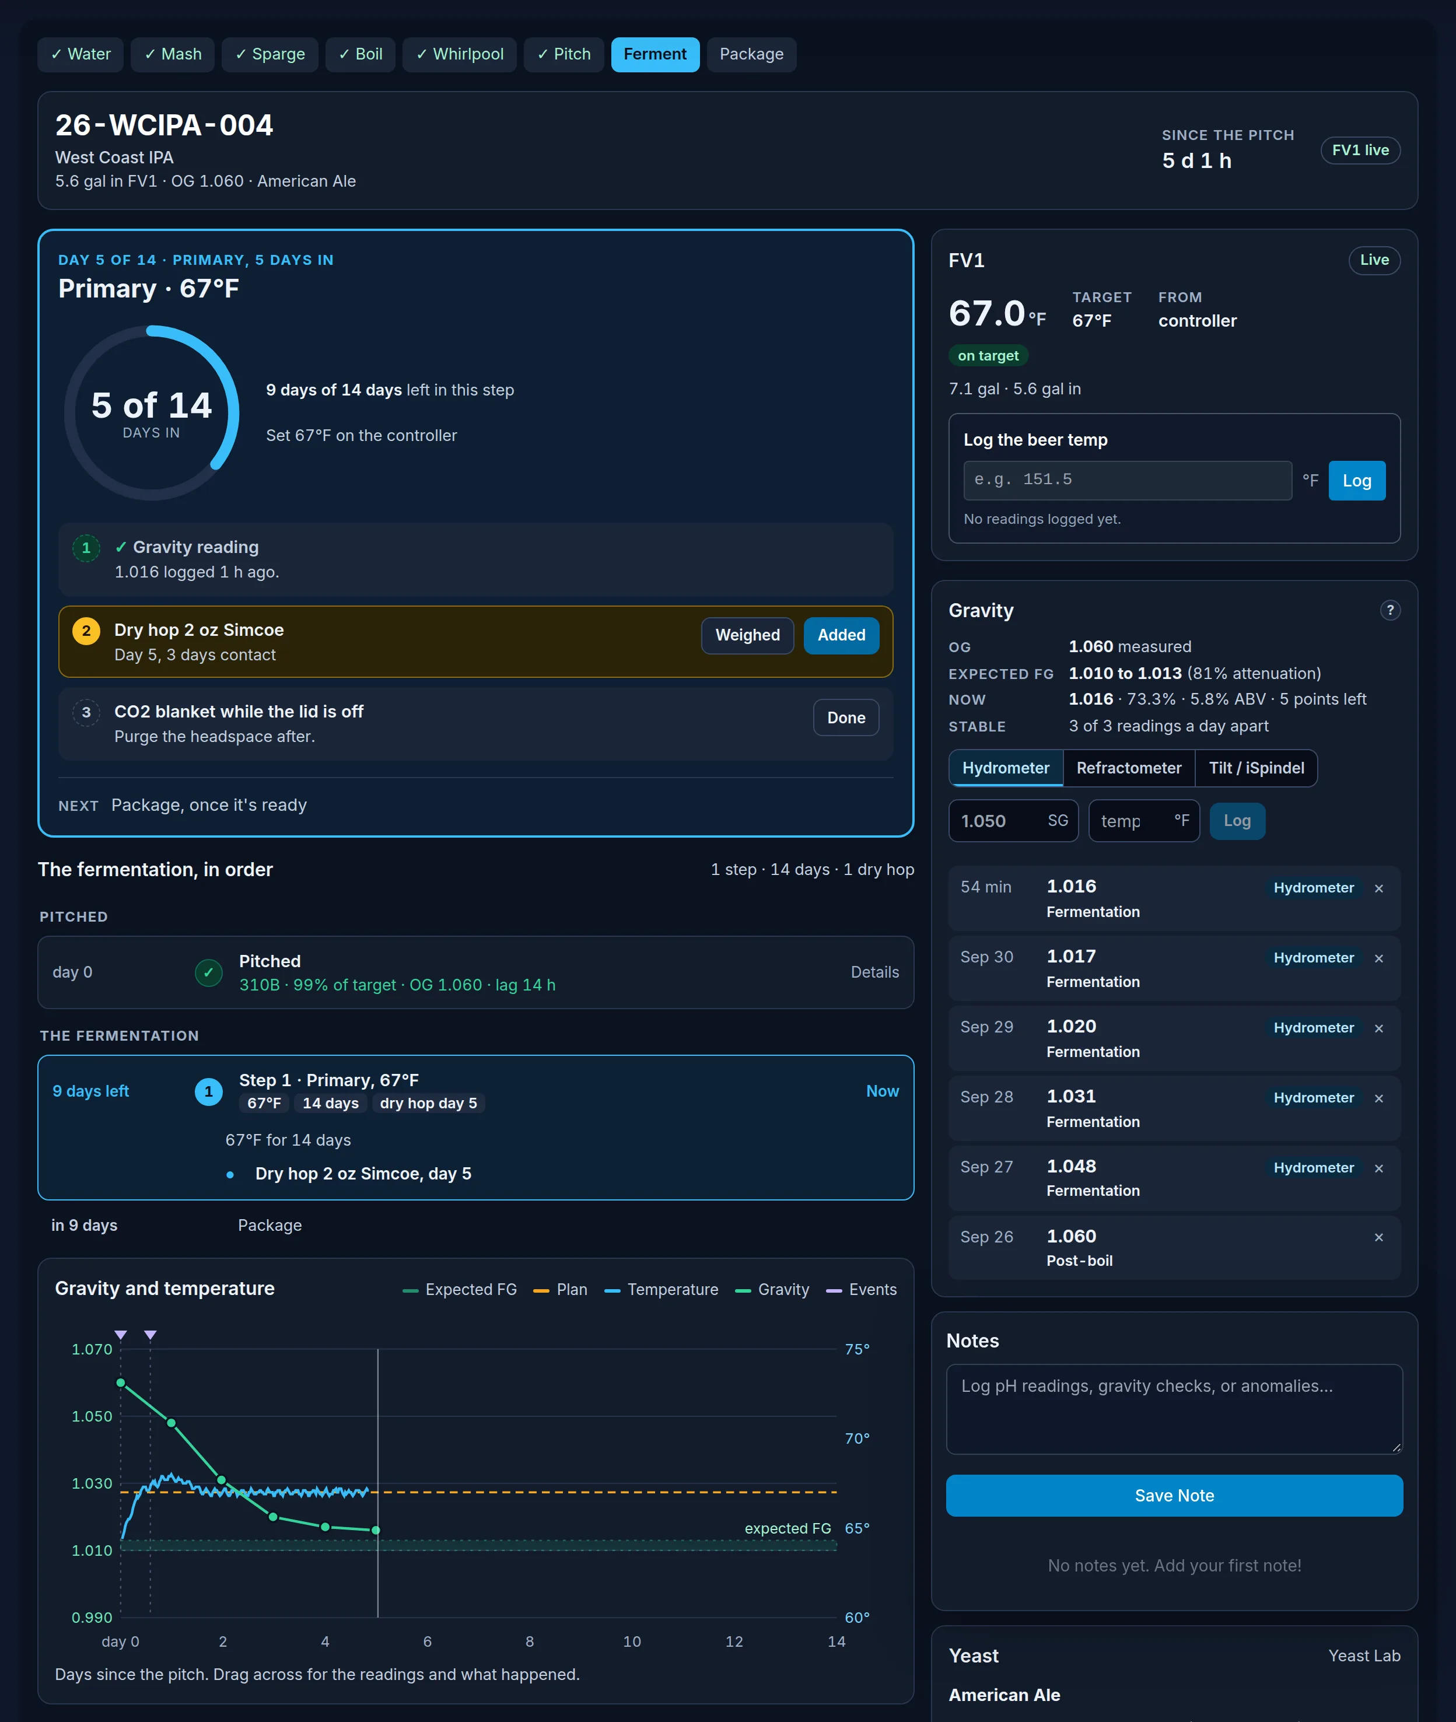
Task: Click the first purple event marker on chart
Action: tap(121, 1335)
